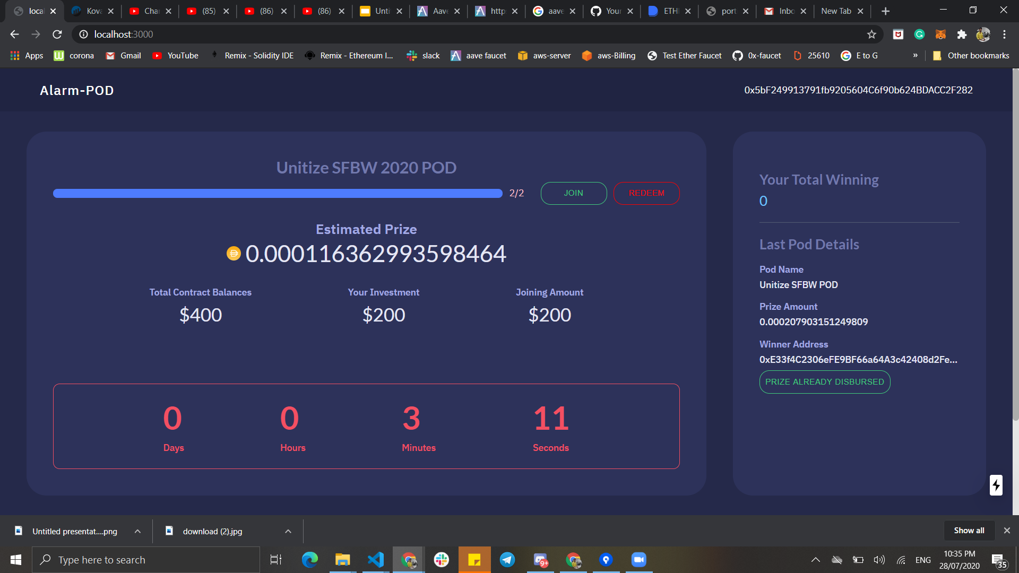1019x573 pixels.
Task: Expand options for download (2).jpg
Action: click(x=288, y=531)
